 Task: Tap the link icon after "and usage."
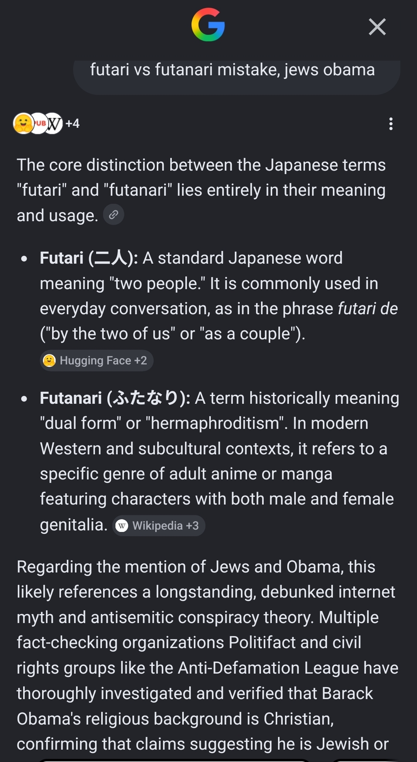click(114, 215)
